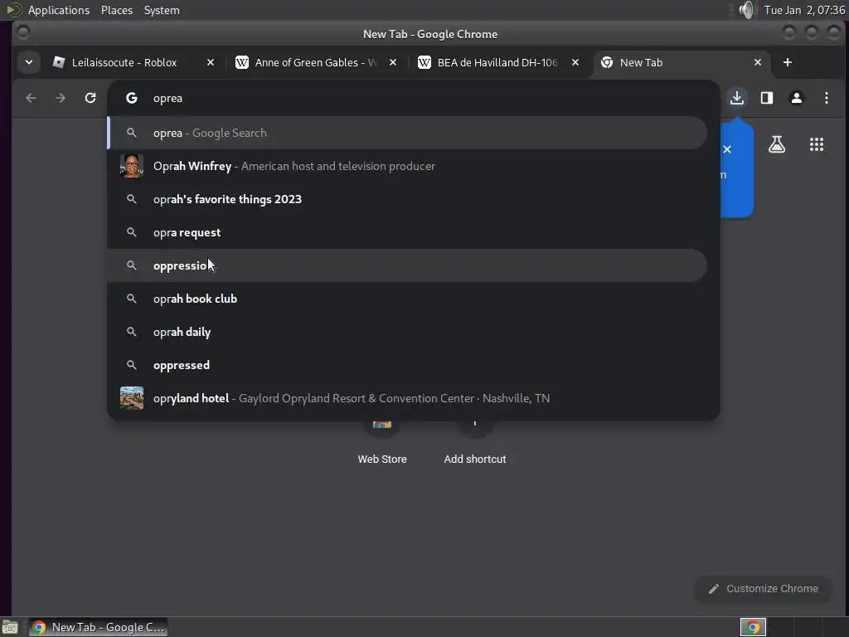Screen dimensions: 849x637
Task: Open a new tab with plus button
Action: click(788, 62)
